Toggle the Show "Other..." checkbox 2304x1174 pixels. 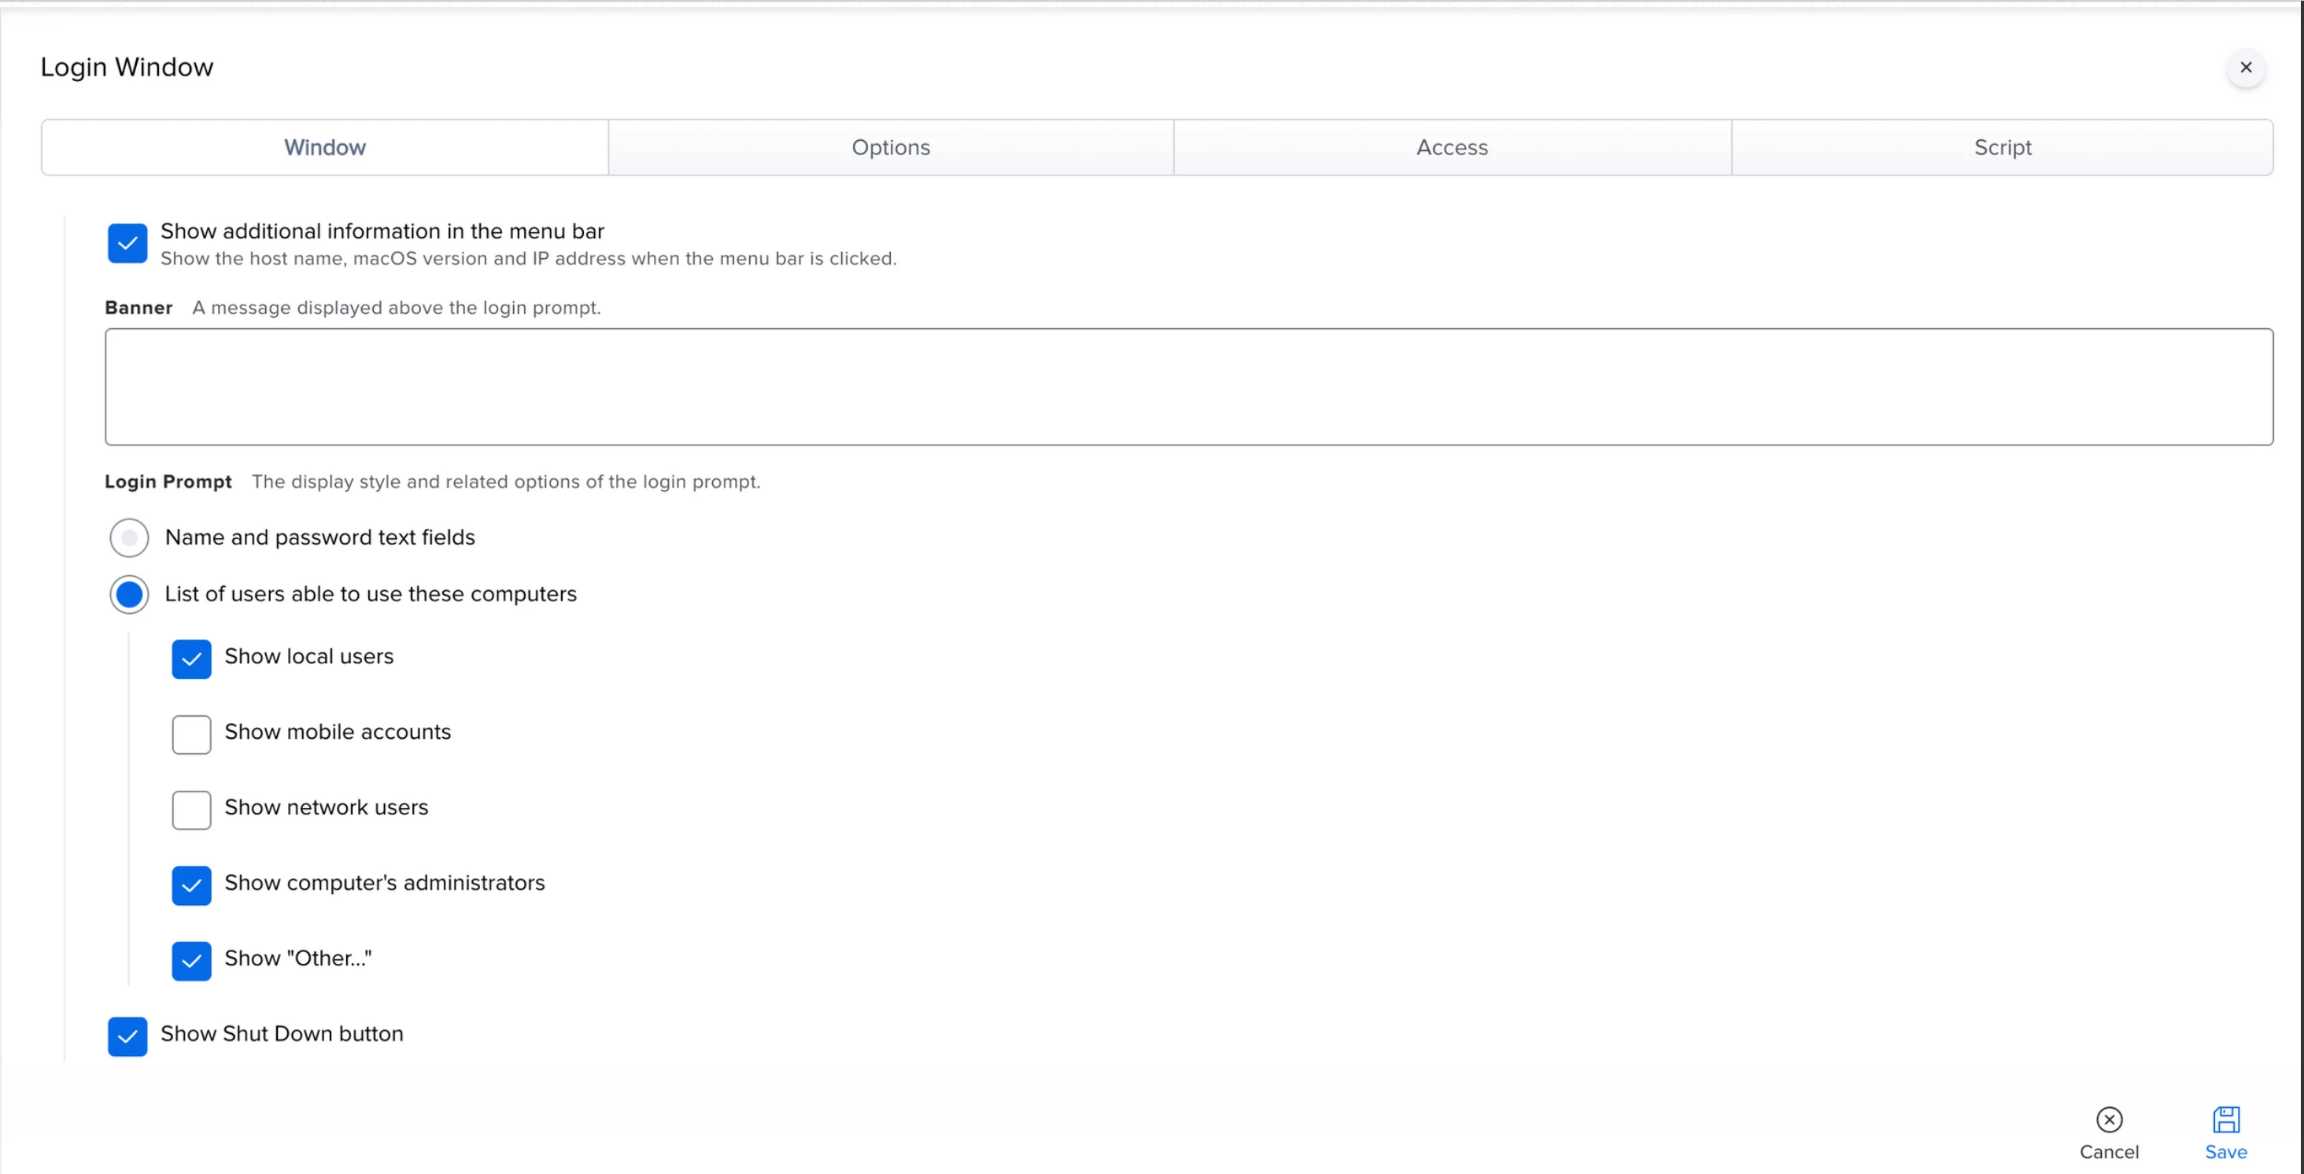(x=191, y=960)
